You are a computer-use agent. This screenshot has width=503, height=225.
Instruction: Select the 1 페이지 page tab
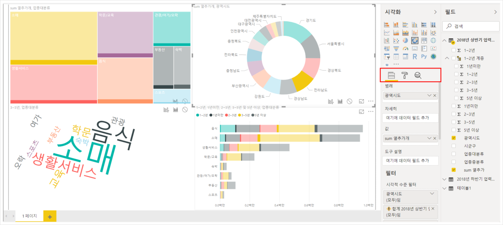[x=30, y=216]
